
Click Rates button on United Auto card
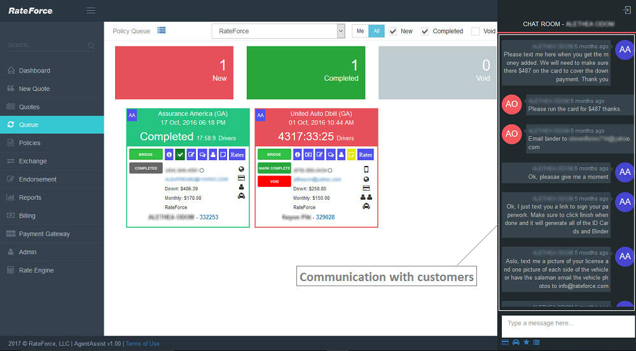366,155
